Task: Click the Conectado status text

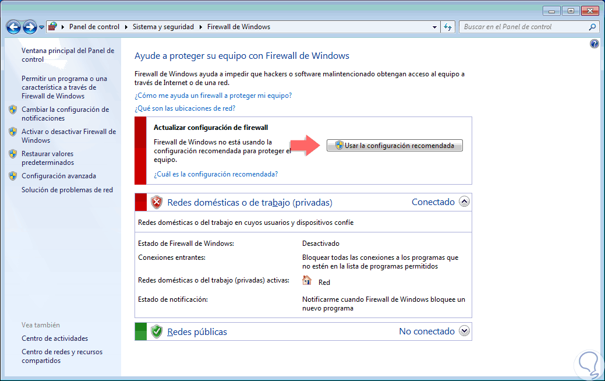Action: tap(433, 202)
